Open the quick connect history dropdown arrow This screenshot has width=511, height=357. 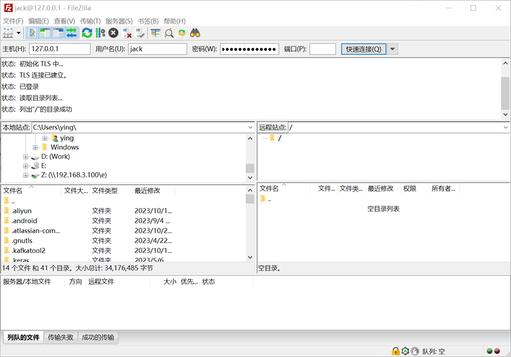tap(393, 49)
